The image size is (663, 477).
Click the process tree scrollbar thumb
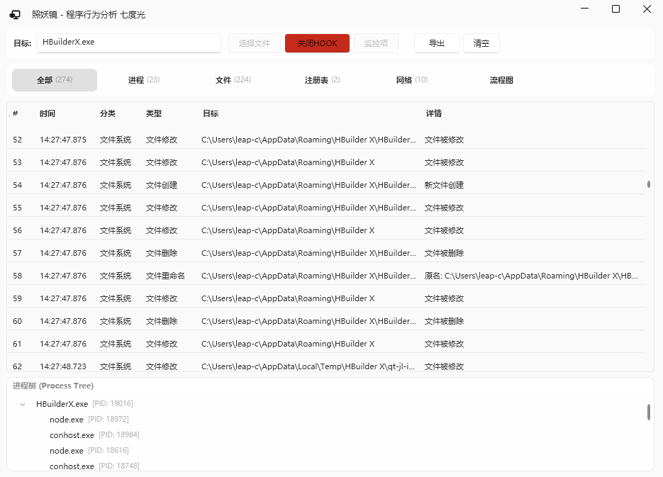pos(649,412)
